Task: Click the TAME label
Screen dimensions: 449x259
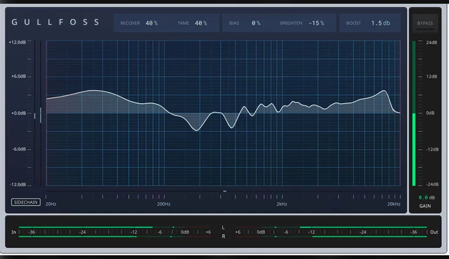Action: click(x=183, y=23)
